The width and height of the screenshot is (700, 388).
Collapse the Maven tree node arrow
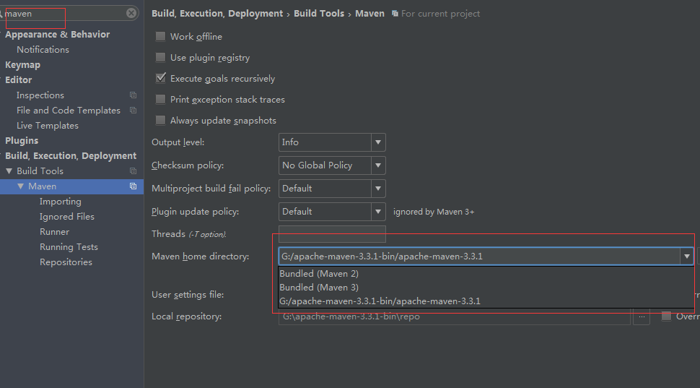pyautogui.click(x=20, y=186)
